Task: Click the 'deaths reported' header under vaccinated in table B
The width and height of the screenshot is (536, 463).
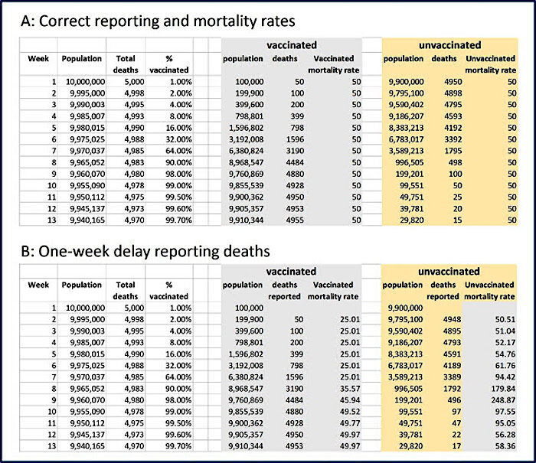Action: (x=284, y=291)
